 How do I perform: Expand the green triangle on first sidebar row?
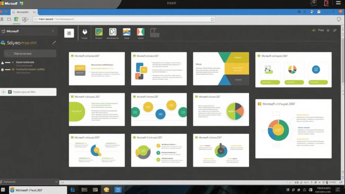13,62
